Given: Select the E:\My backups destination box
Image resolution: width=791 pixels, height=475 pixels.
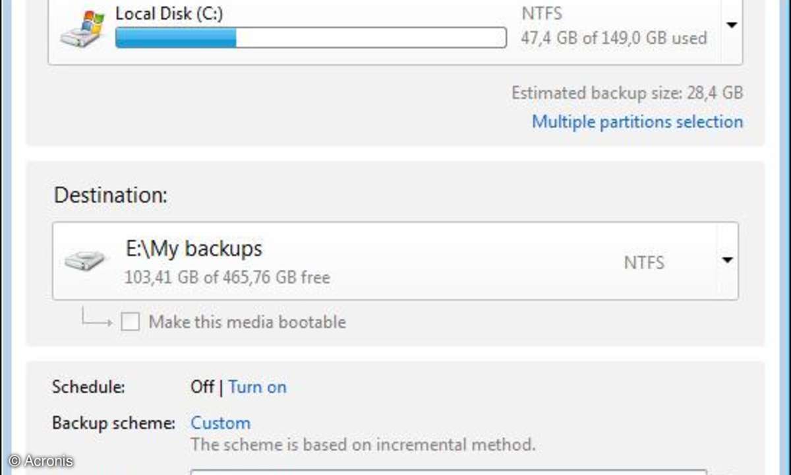Looking at the screenshot, I should tap(395, 261).
